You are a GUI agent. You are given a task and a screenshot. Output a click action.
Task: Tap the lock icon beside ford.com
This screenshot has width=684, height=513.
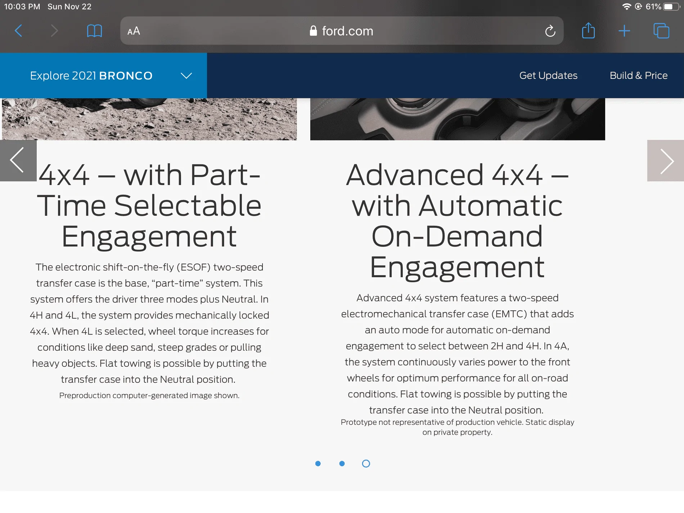point(313,31)
